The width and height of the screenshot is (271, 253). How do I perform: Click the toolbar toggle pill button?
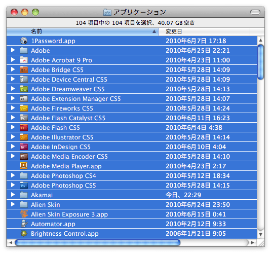pyautogui.click(x=255, y=12)
